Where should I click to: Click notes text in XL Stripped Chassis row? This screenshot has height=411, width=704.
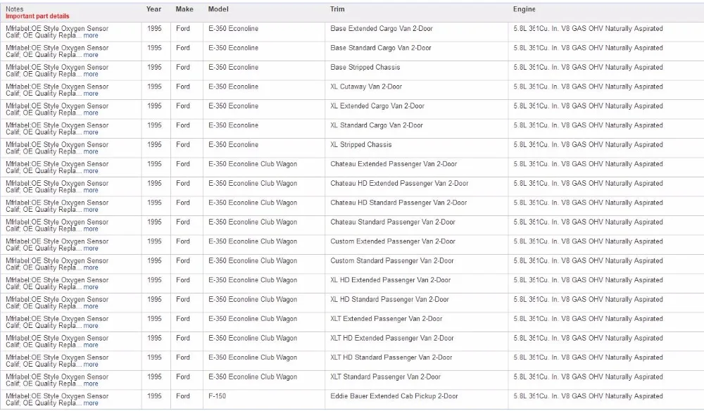(57, 148)
